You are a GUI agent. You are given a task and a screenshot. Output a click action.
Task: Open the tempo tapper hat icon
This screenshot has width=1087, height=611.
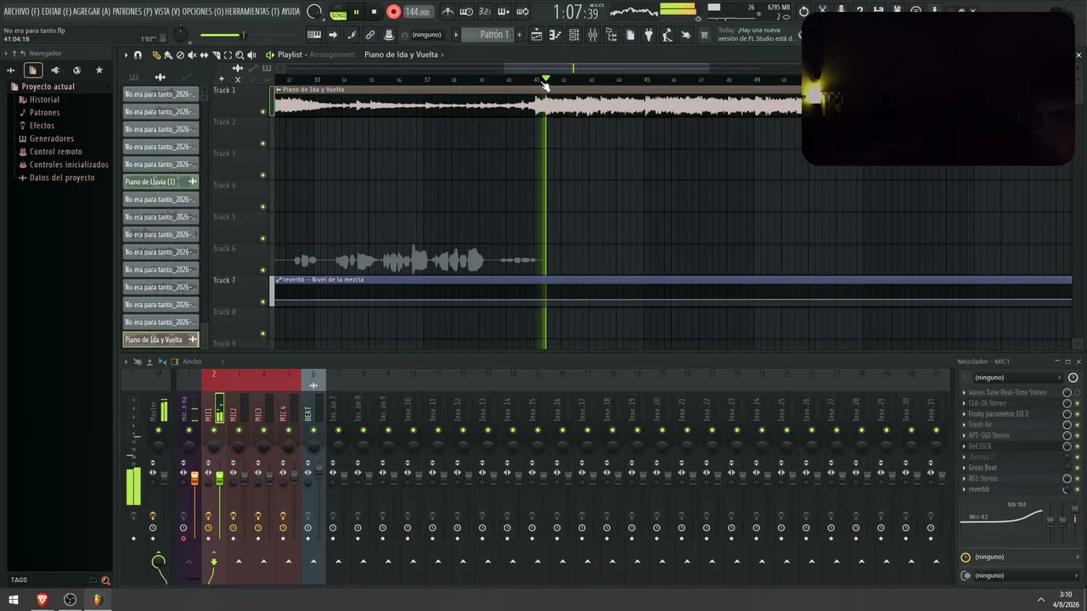click(x=389, y=35)
